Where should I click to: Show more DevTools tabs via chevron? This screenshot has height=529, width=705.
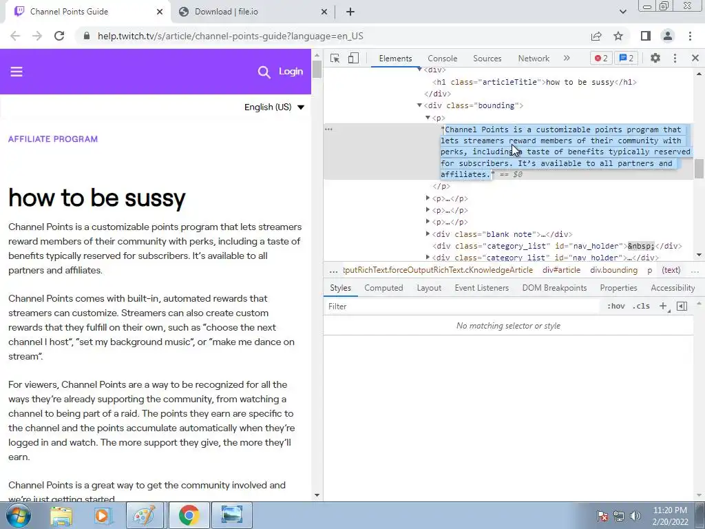coord(567,58)
